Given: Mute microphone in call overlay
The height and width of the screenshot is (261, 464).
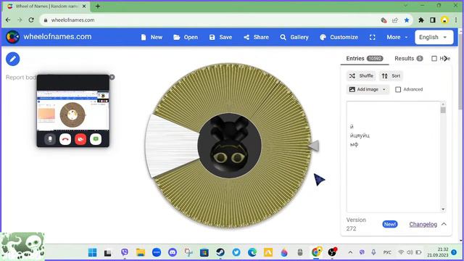Looking at the screenshot, I should tap(50, 139).
